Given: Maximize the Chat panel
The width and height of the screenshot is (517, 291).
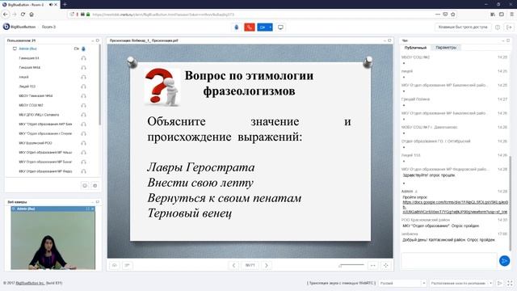Looking at the screenshot, I should pos(508,40).
